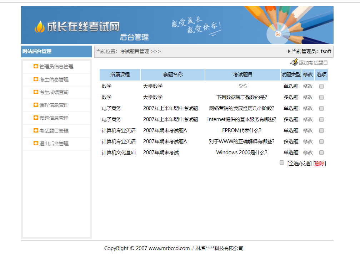This screenshot has height=254, width=360.
Task: Click 修改 for EPROM代表什么?
Action: [x=308, y=130]
